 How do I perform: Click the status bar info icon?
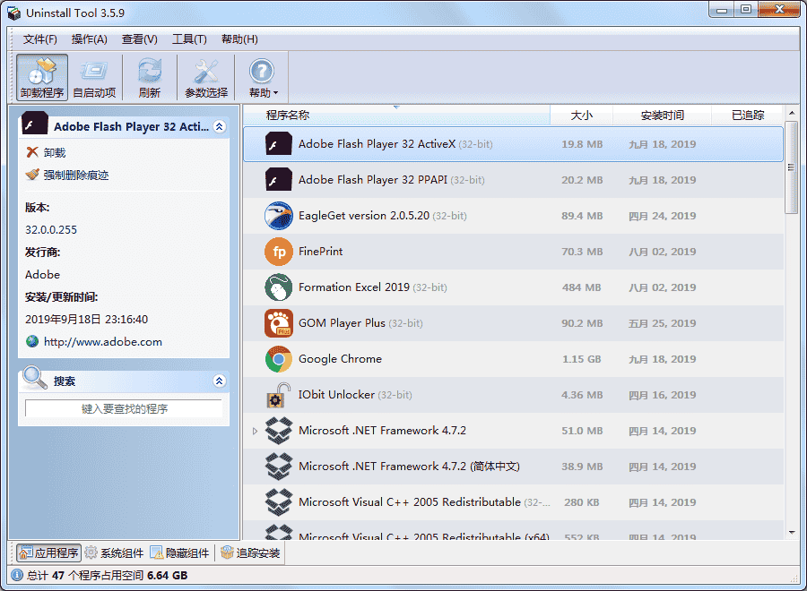(x=17, y=575)
